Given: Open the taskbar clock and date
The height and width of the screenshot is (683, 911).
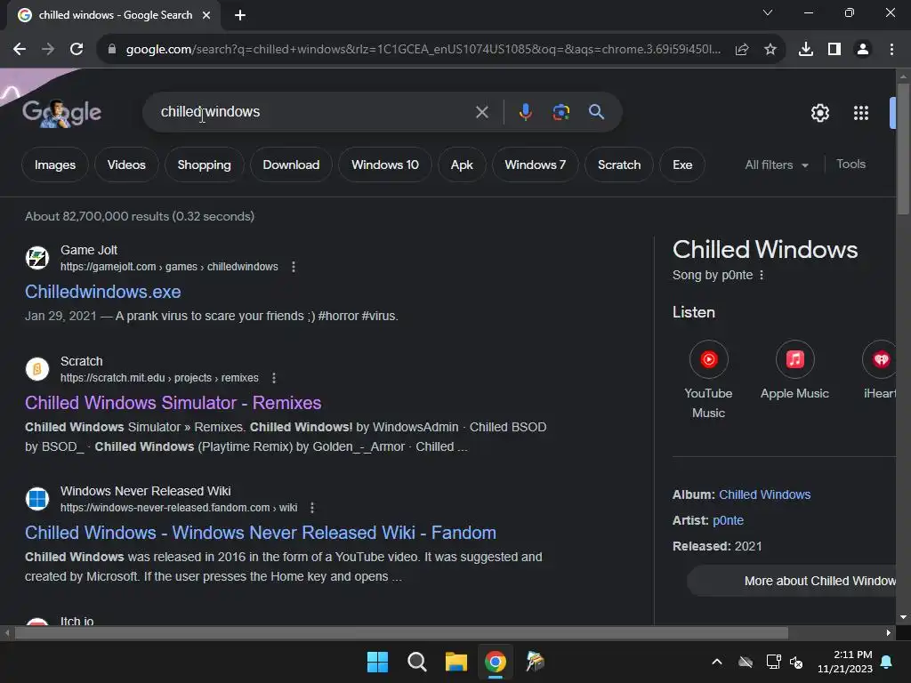Looking at the screenshot, I should click(x=845, y=662).
